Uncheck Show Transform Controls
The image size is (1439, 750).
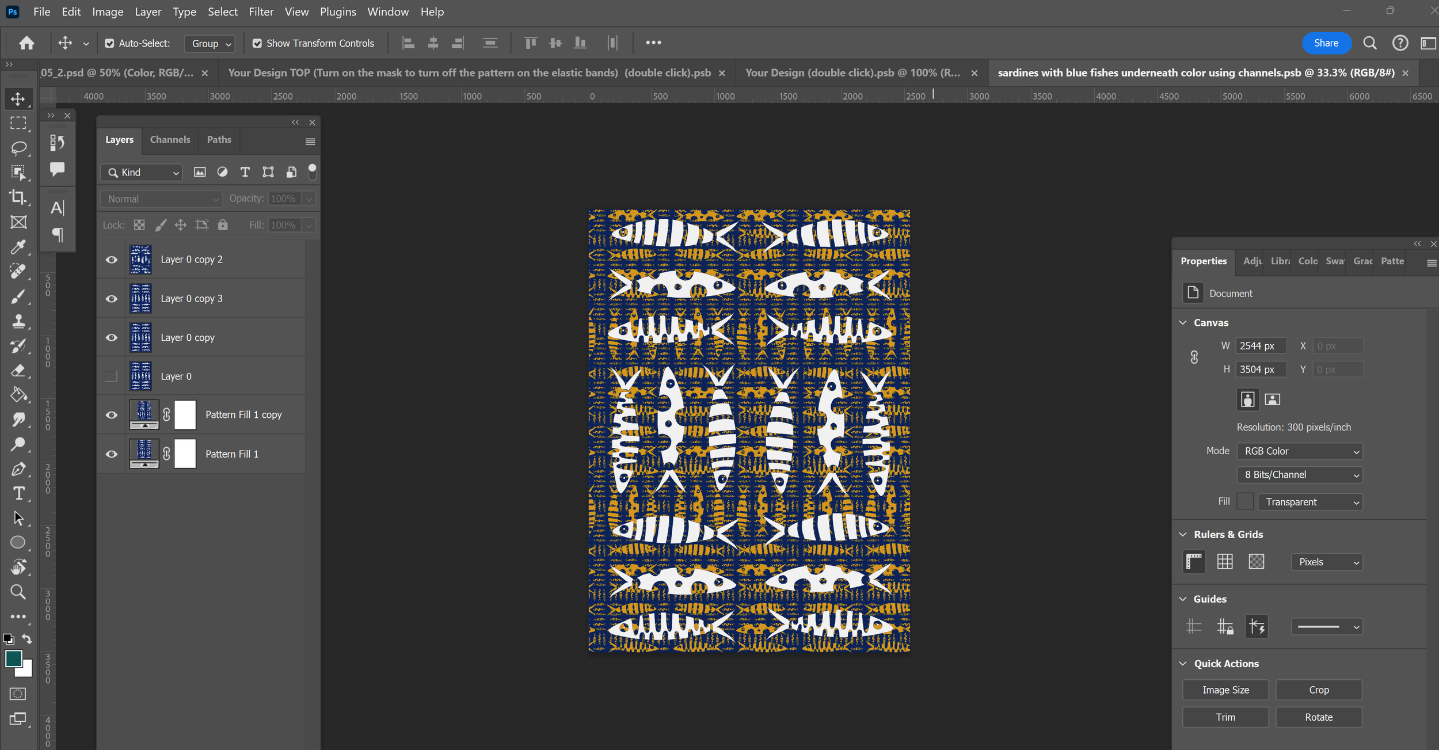257,43
